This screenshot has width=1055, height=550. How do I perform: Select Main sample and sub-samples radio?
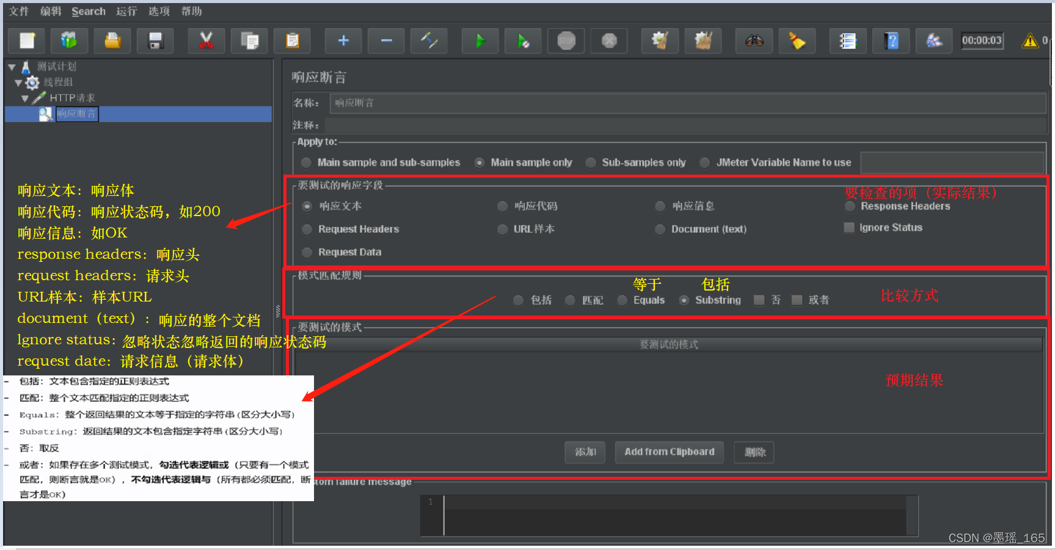coord(307,162)
